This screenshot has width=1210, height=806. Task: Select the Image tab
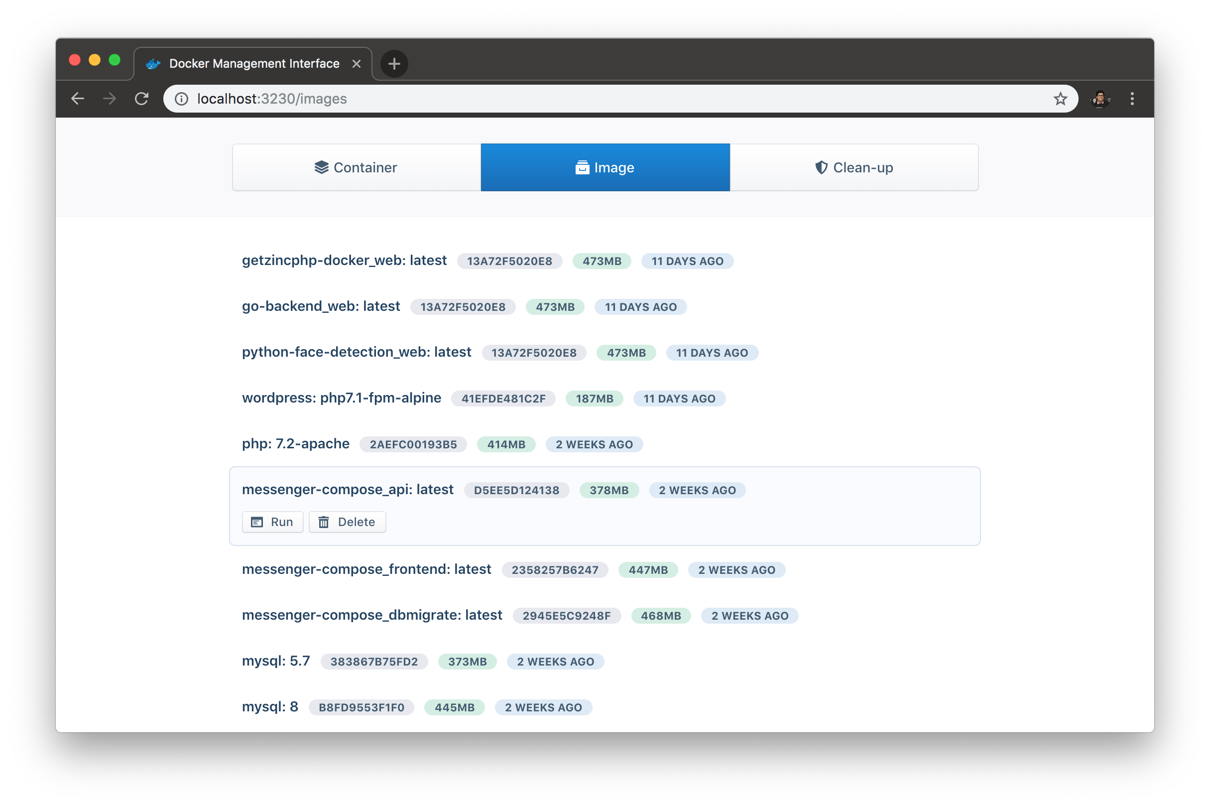pyautogui.click(x=605, y=167)
